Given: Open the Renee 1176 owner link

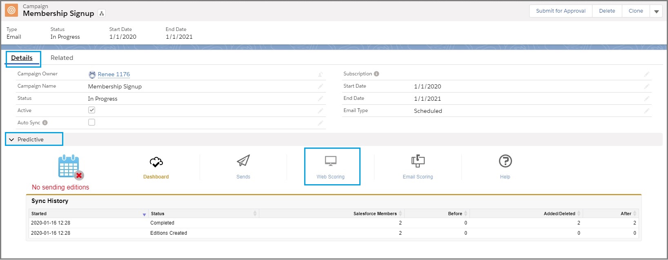Looking at the screenshot, I should click(114, 74).
